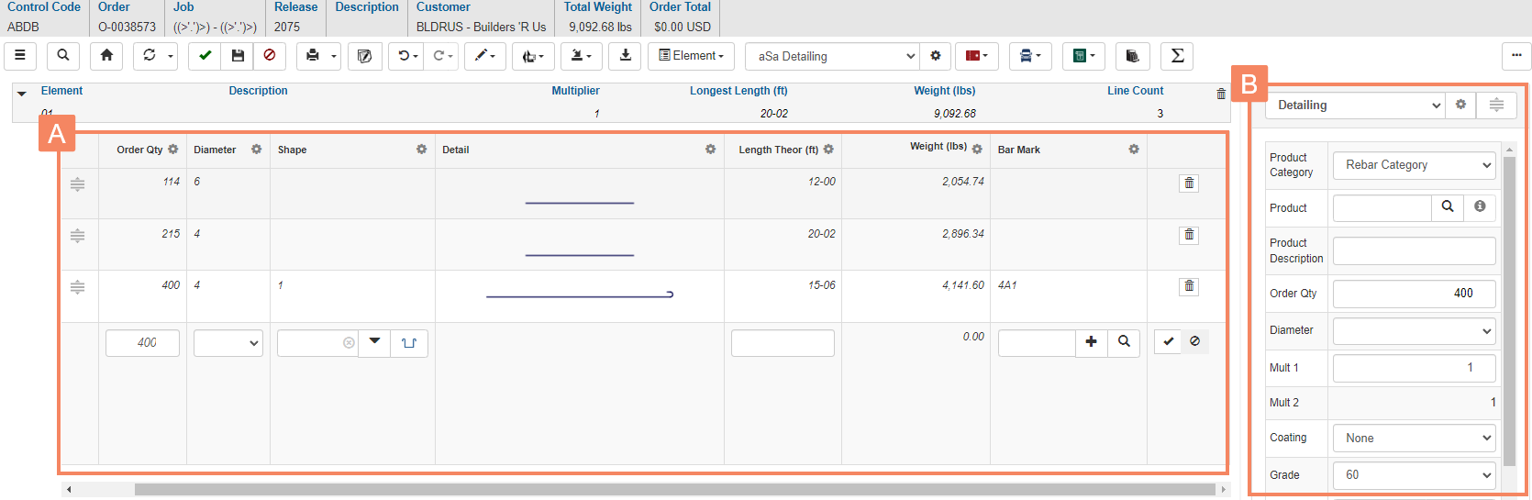Click the red cancel icon in toolbar

click(270, 56)
